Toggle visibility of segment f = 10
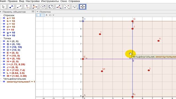This screenshot has width=176, height=99. tap(4, 30)
